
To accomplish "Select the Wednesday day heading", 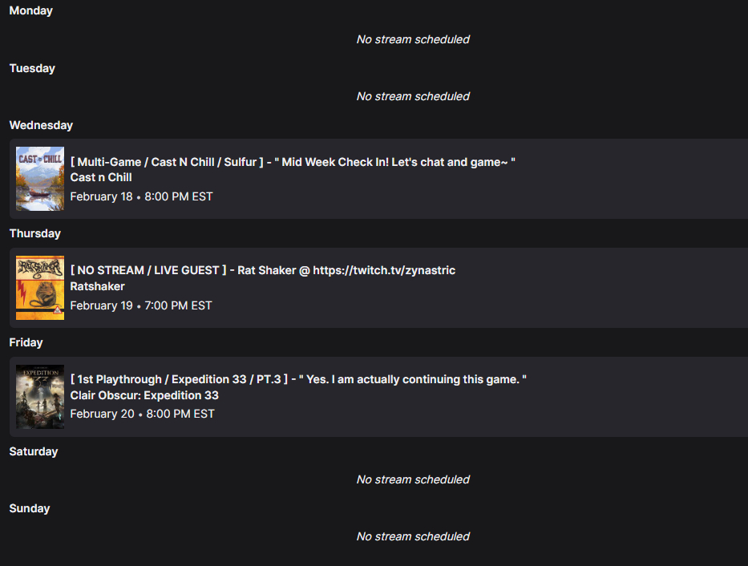I will point(41,125).
